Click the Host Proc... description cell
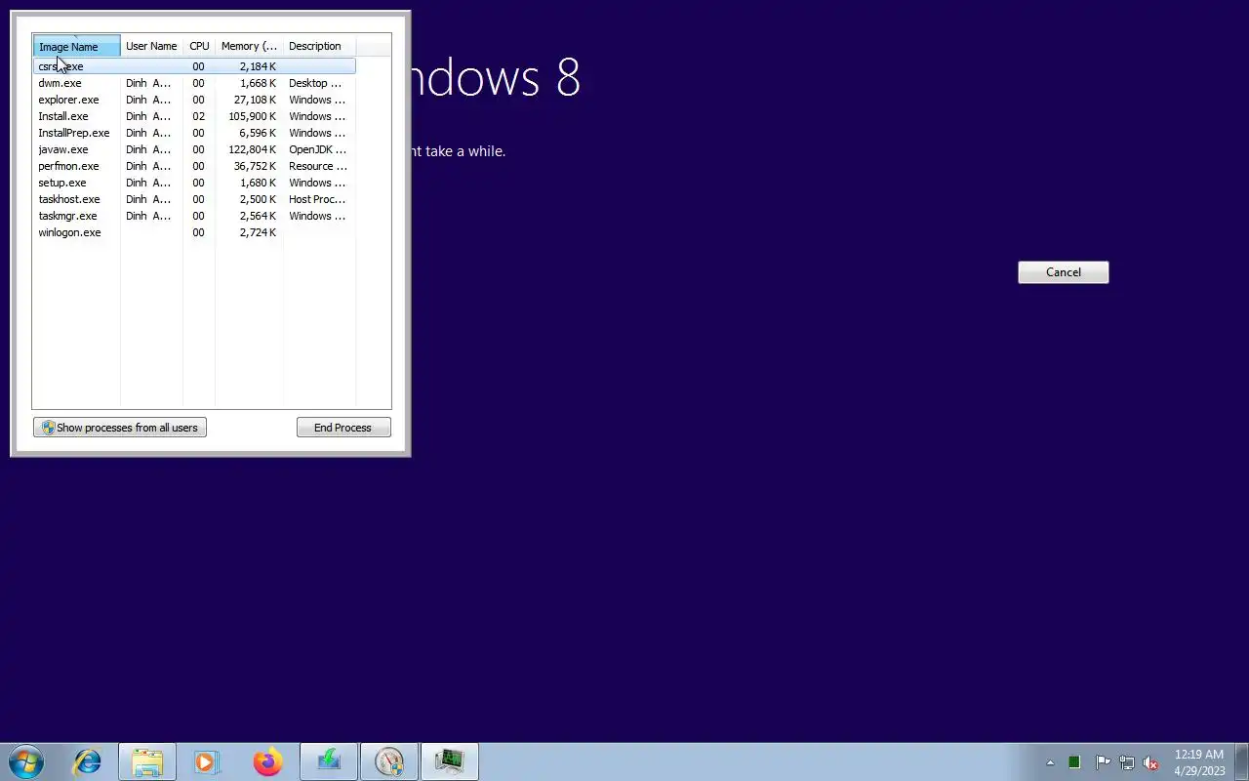The height and width of the screenshot is (781, 1249). point(317,199)
